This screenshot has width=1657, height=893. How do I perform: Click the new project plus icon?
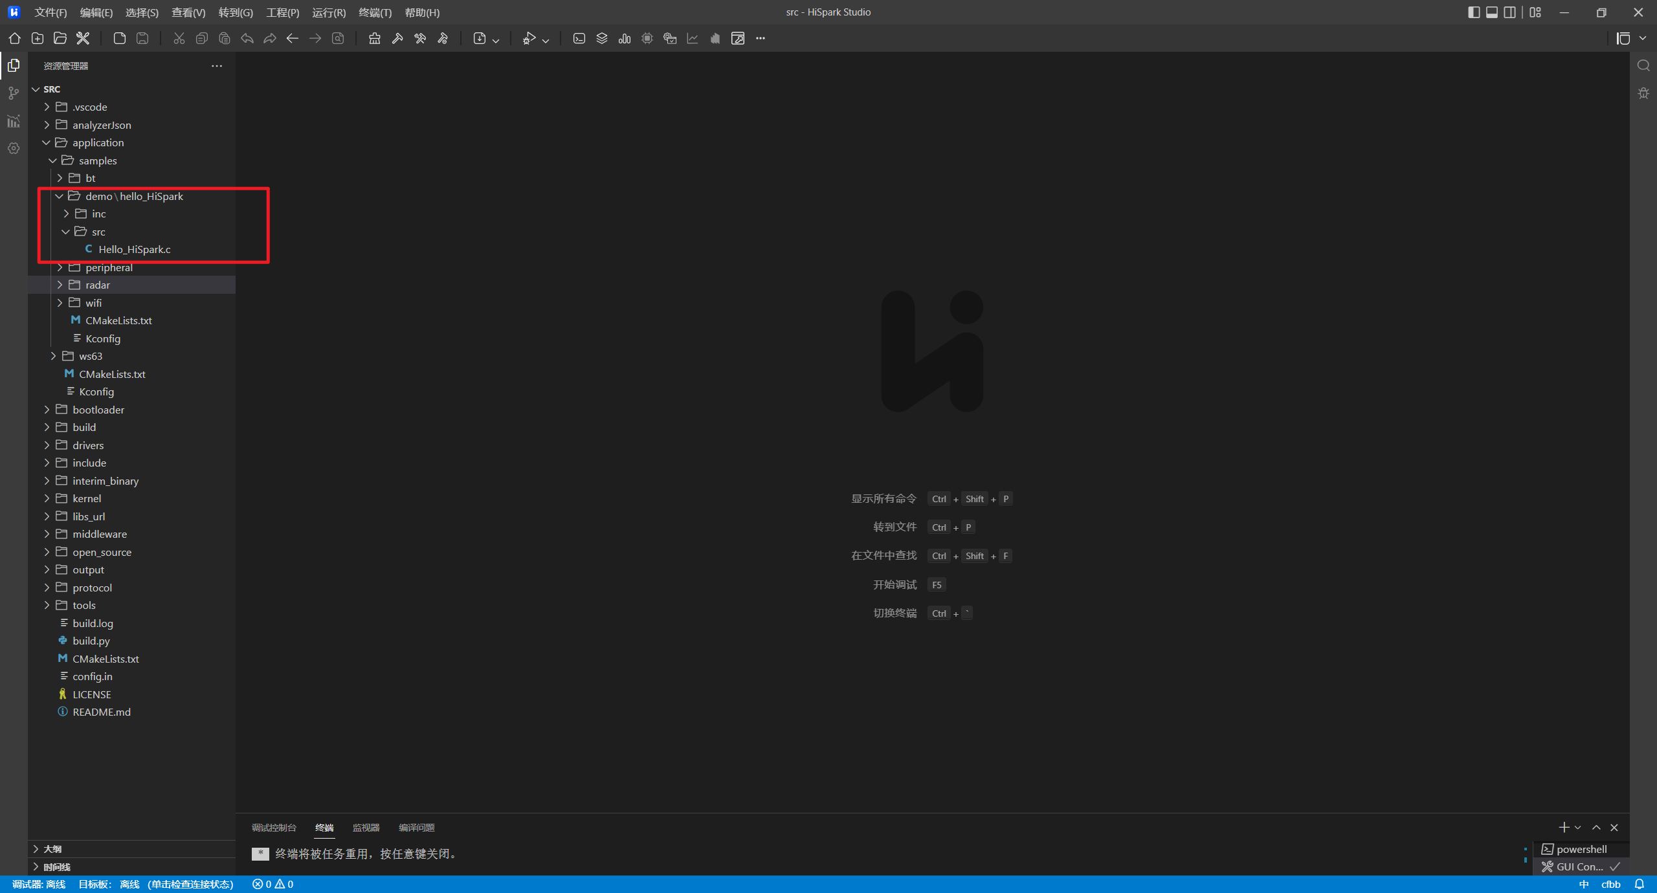38,39
